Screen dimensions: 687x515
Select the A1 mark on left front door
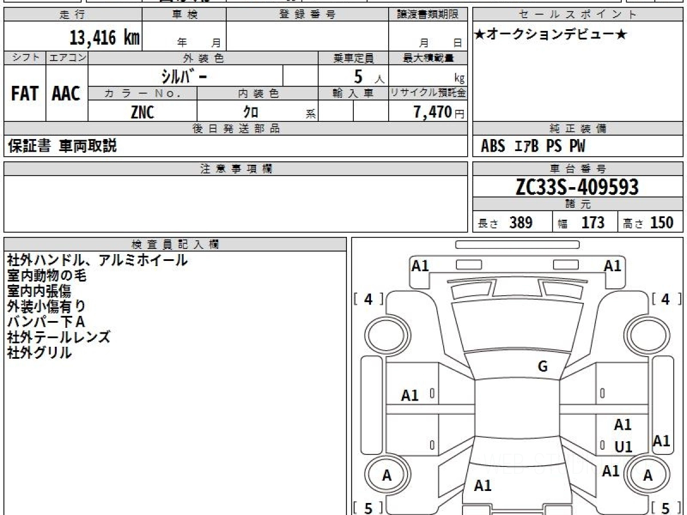tap(410, 395)
